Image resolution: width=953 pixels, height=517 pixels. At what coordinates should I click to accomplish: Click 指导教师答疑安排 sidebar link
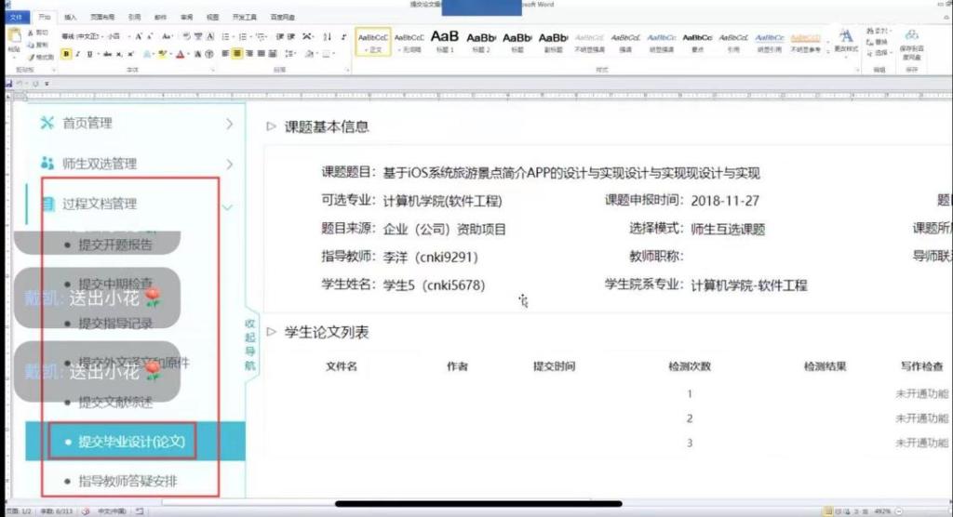pyautogui.click(x=128, y=481)
